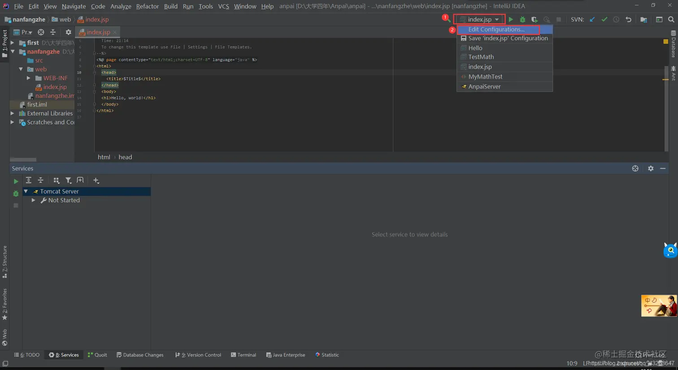678x370 pixels.
Task: Collapse All in the Services toolbar
Action: (41, 180)
